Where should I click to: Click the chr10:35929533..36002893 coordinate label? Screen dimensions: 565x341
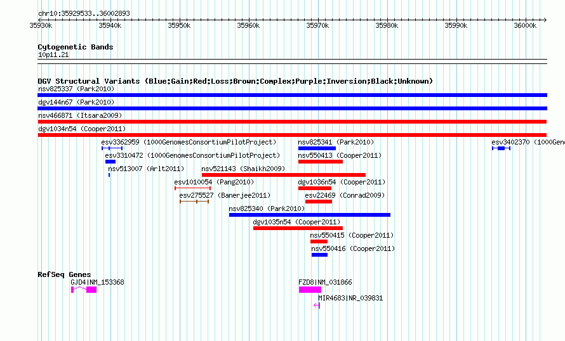click(x=84, y=13)
